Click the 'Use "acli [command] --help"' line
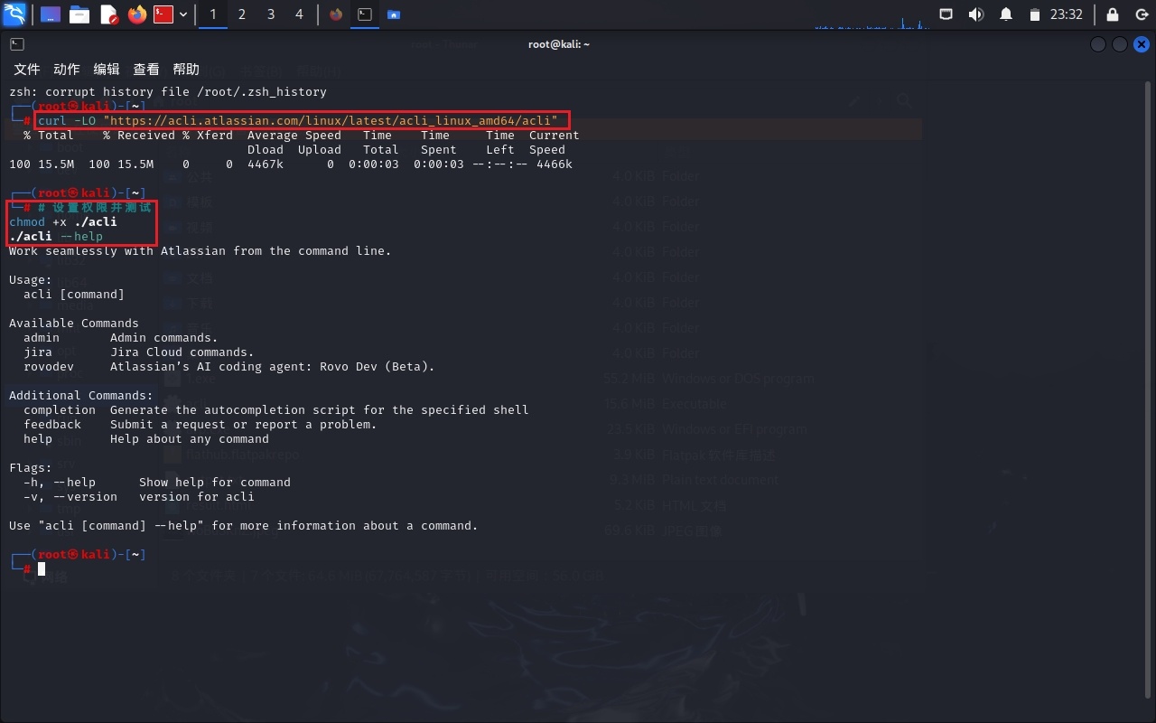This screenshot has width=1156, height=723. (244, 526)
